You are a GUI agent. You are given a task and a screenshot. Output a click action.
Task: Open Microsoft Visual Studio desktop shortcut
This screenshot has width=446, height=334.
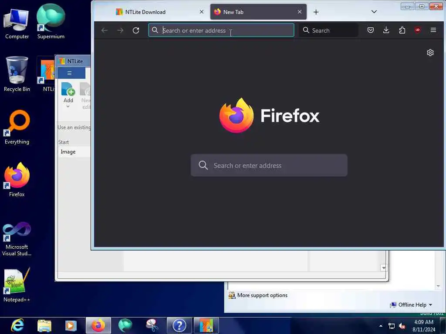17,239
